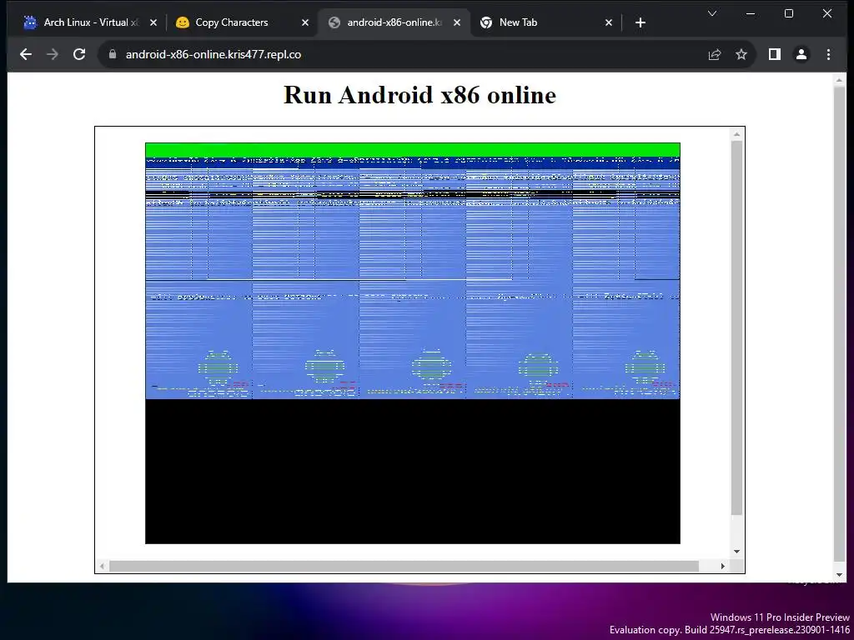Maximize the Chrome window
The width and height of the screenshot is (854, 640).
click(789, 13)
